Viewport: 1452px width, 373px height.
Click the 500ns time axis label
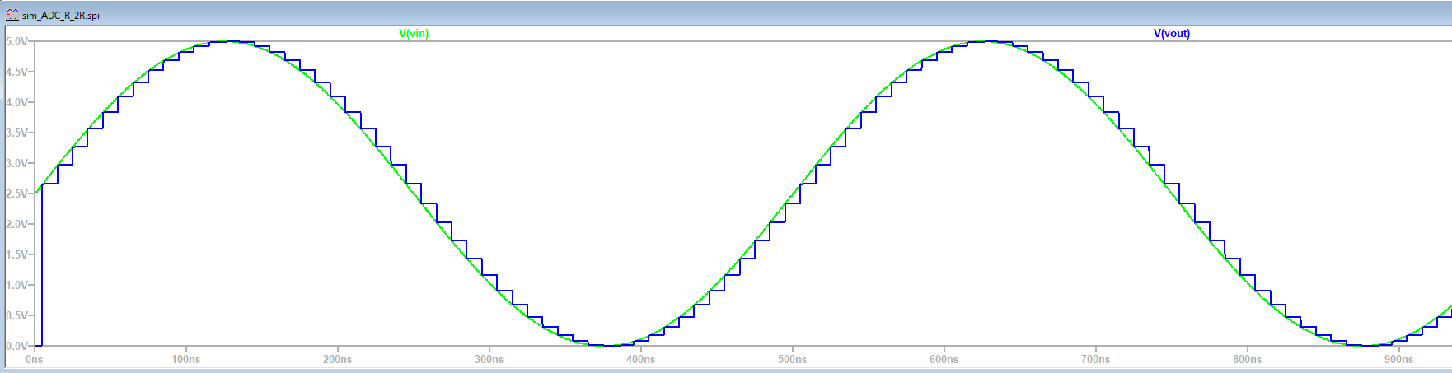[793, 360]
